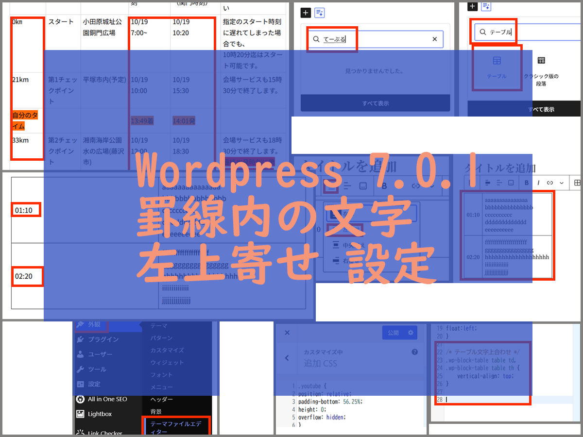Click the 01:10 cell in the right editor table
This screenshot has width=583, height=437.
(473, 215)
